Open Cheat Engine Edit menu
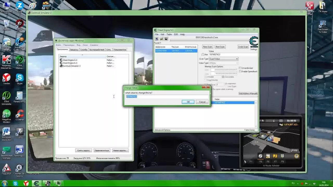The width and height of the screenshot is (333, 187). [162, 34]
